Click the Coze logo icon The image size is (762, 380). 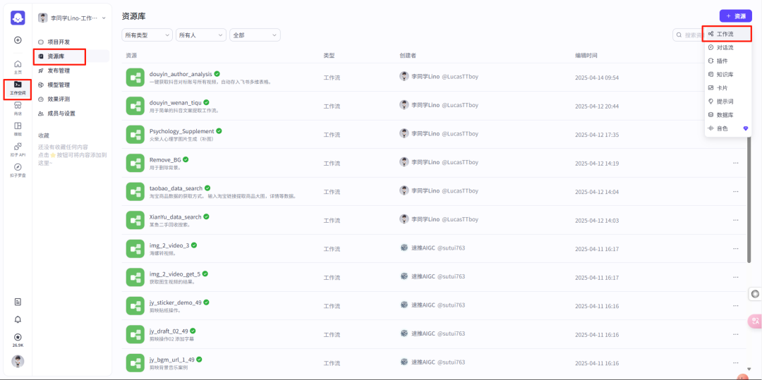pos(18,18)
